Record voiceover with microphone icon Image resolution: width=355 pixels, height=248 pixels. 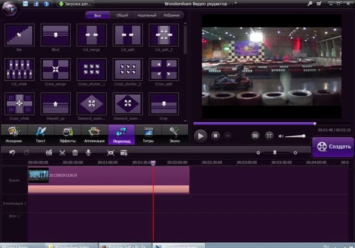click(89, 152)
